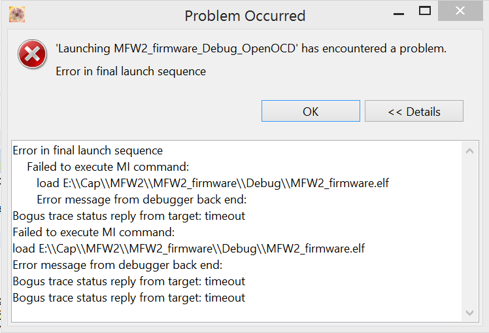Click the error summary below the launch message
489x333 pixels.
click(x=131, y=71)
